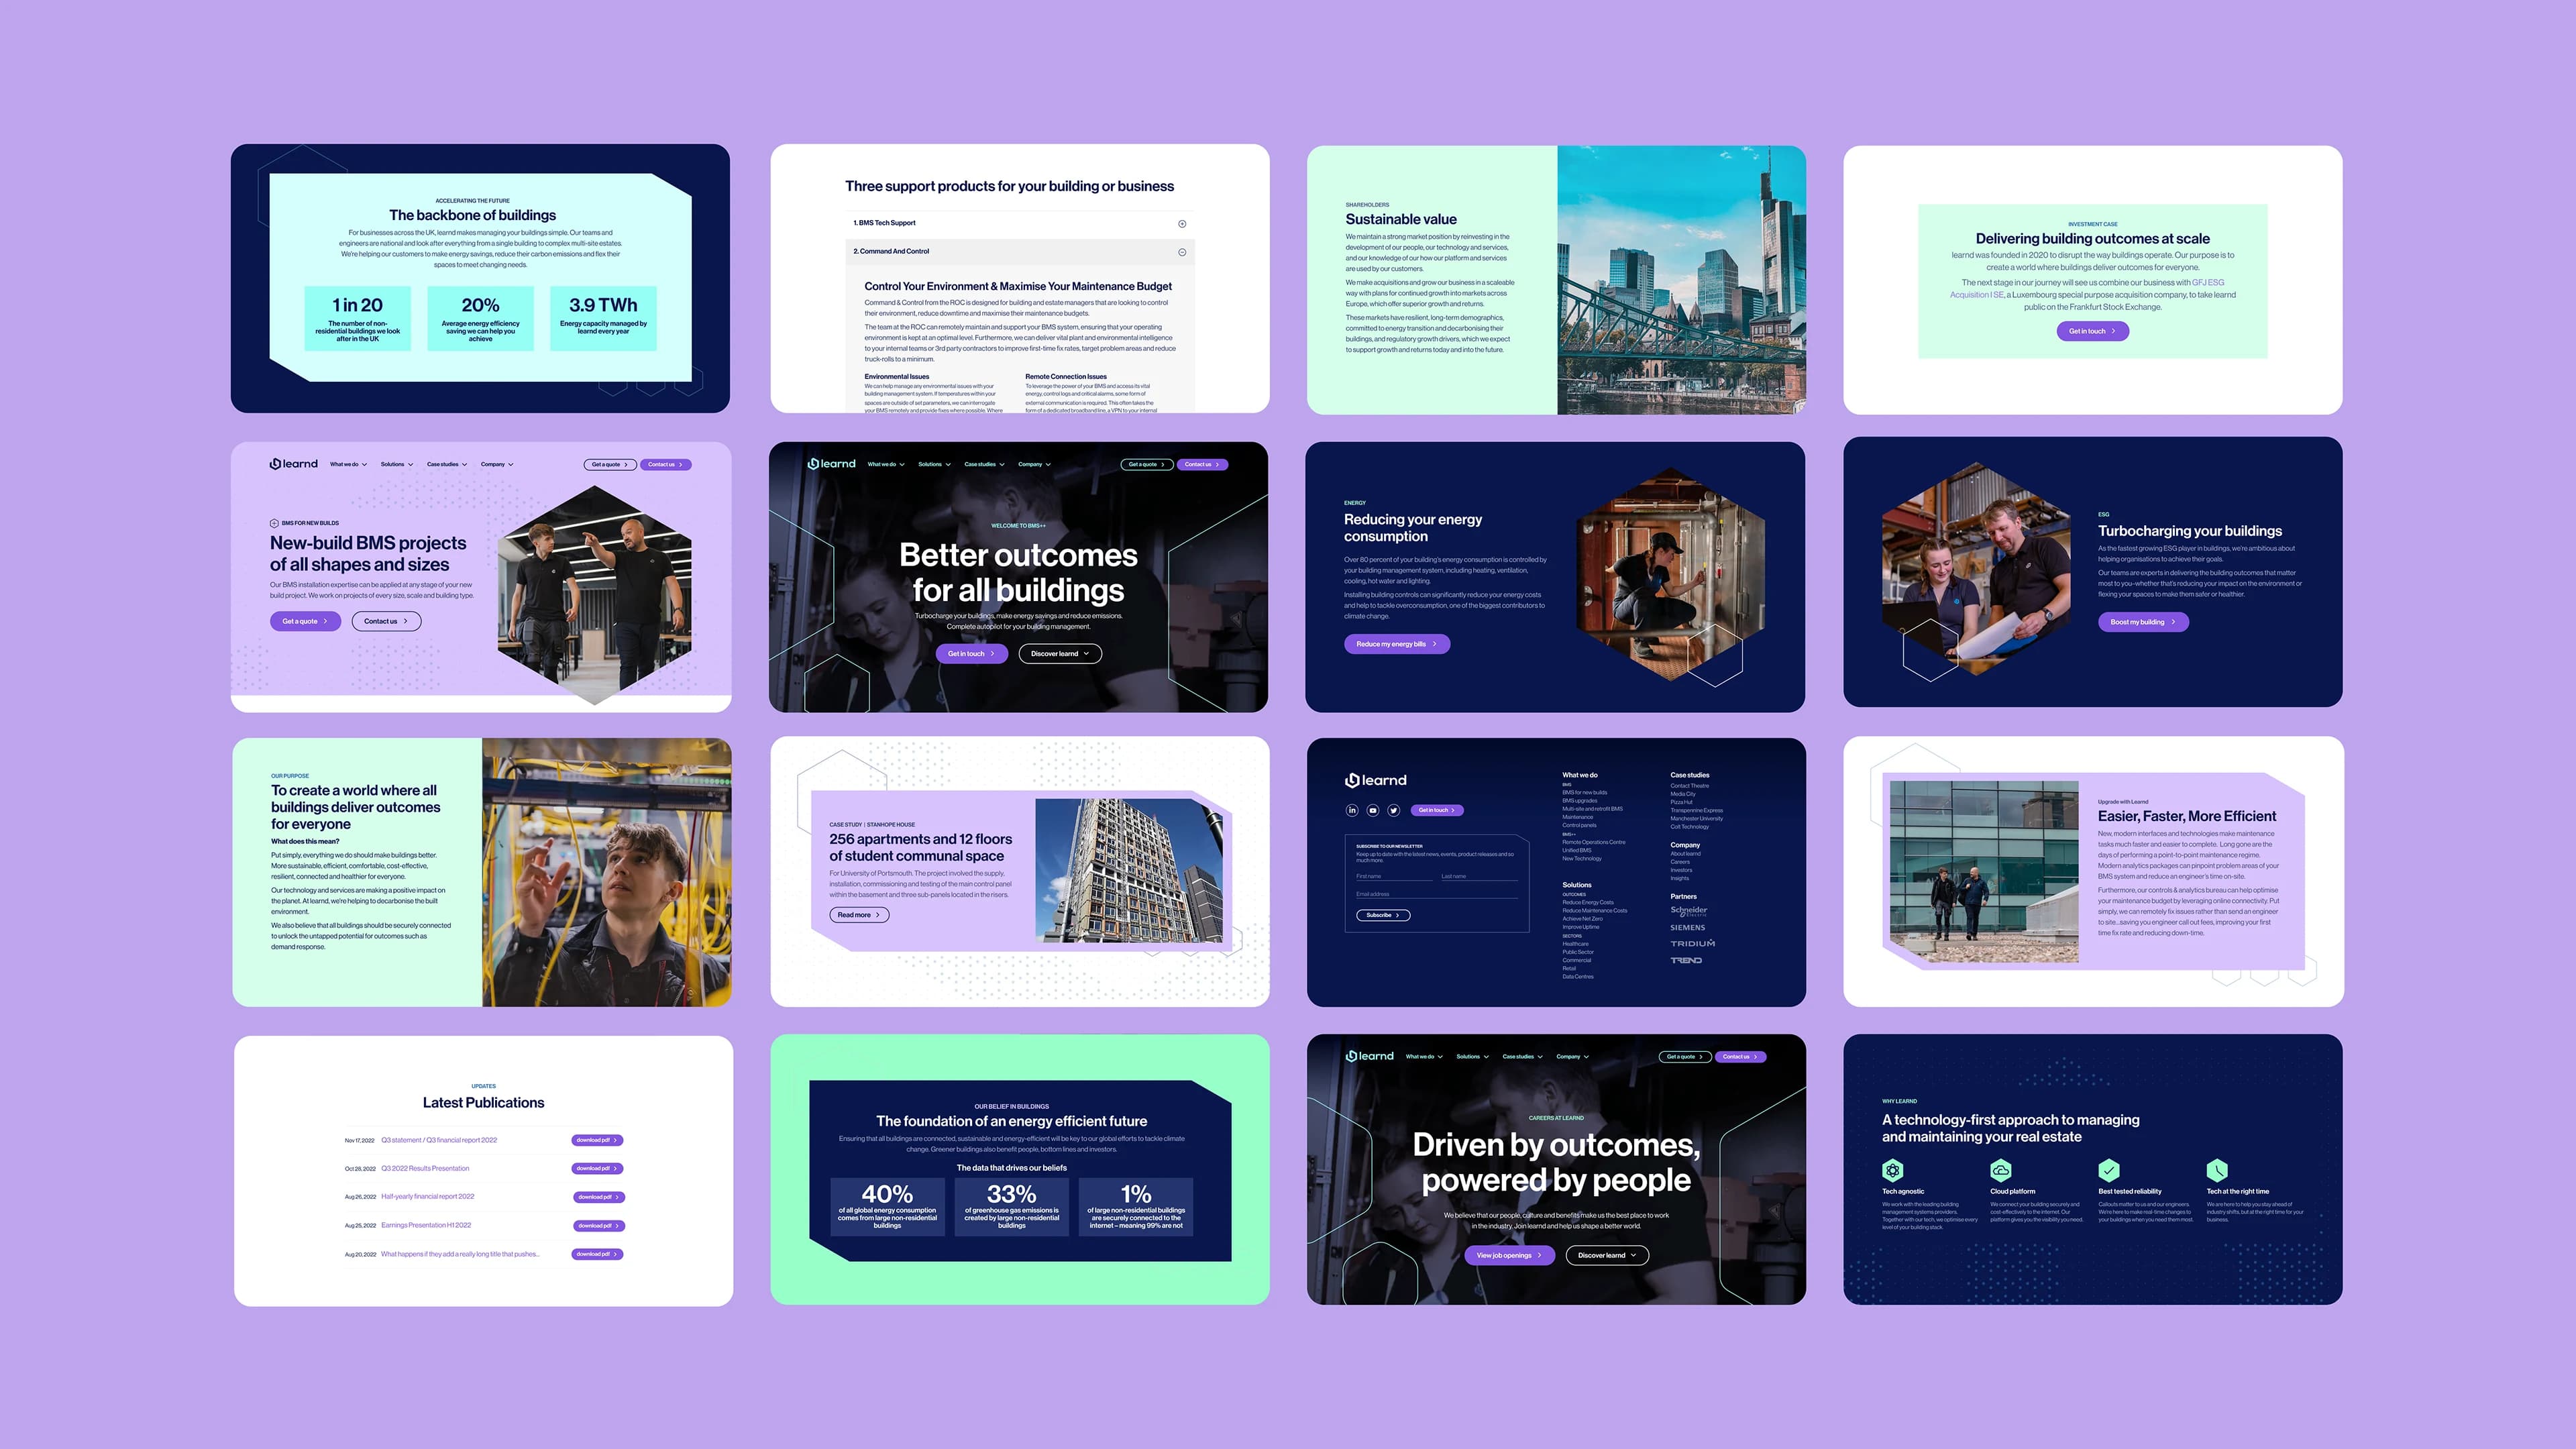This screenshot has width=2576, height=1449.
Task: Open Solutions dropdown in Better outcomes header
Action: pyautogui.click(x=934, y=464)
